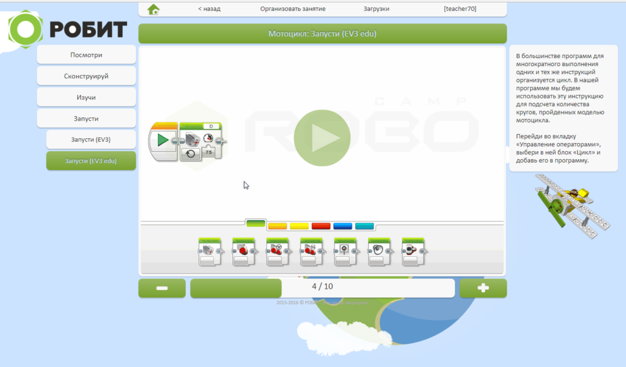Open the blue Advanced palette tab
This screenshot has width=626, height=367.
(x=342, y=226)
